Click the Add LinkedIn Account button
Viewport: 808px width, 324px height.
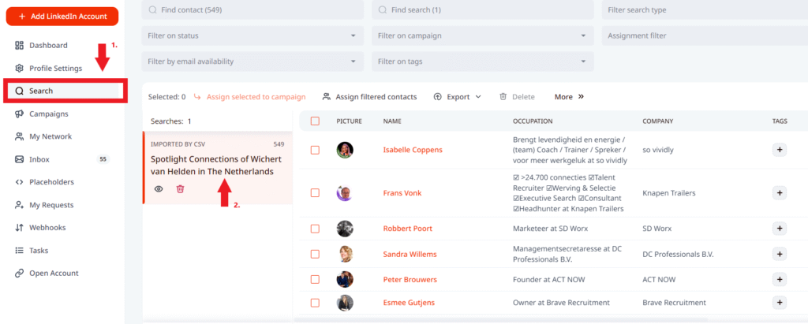coord(62,16)
